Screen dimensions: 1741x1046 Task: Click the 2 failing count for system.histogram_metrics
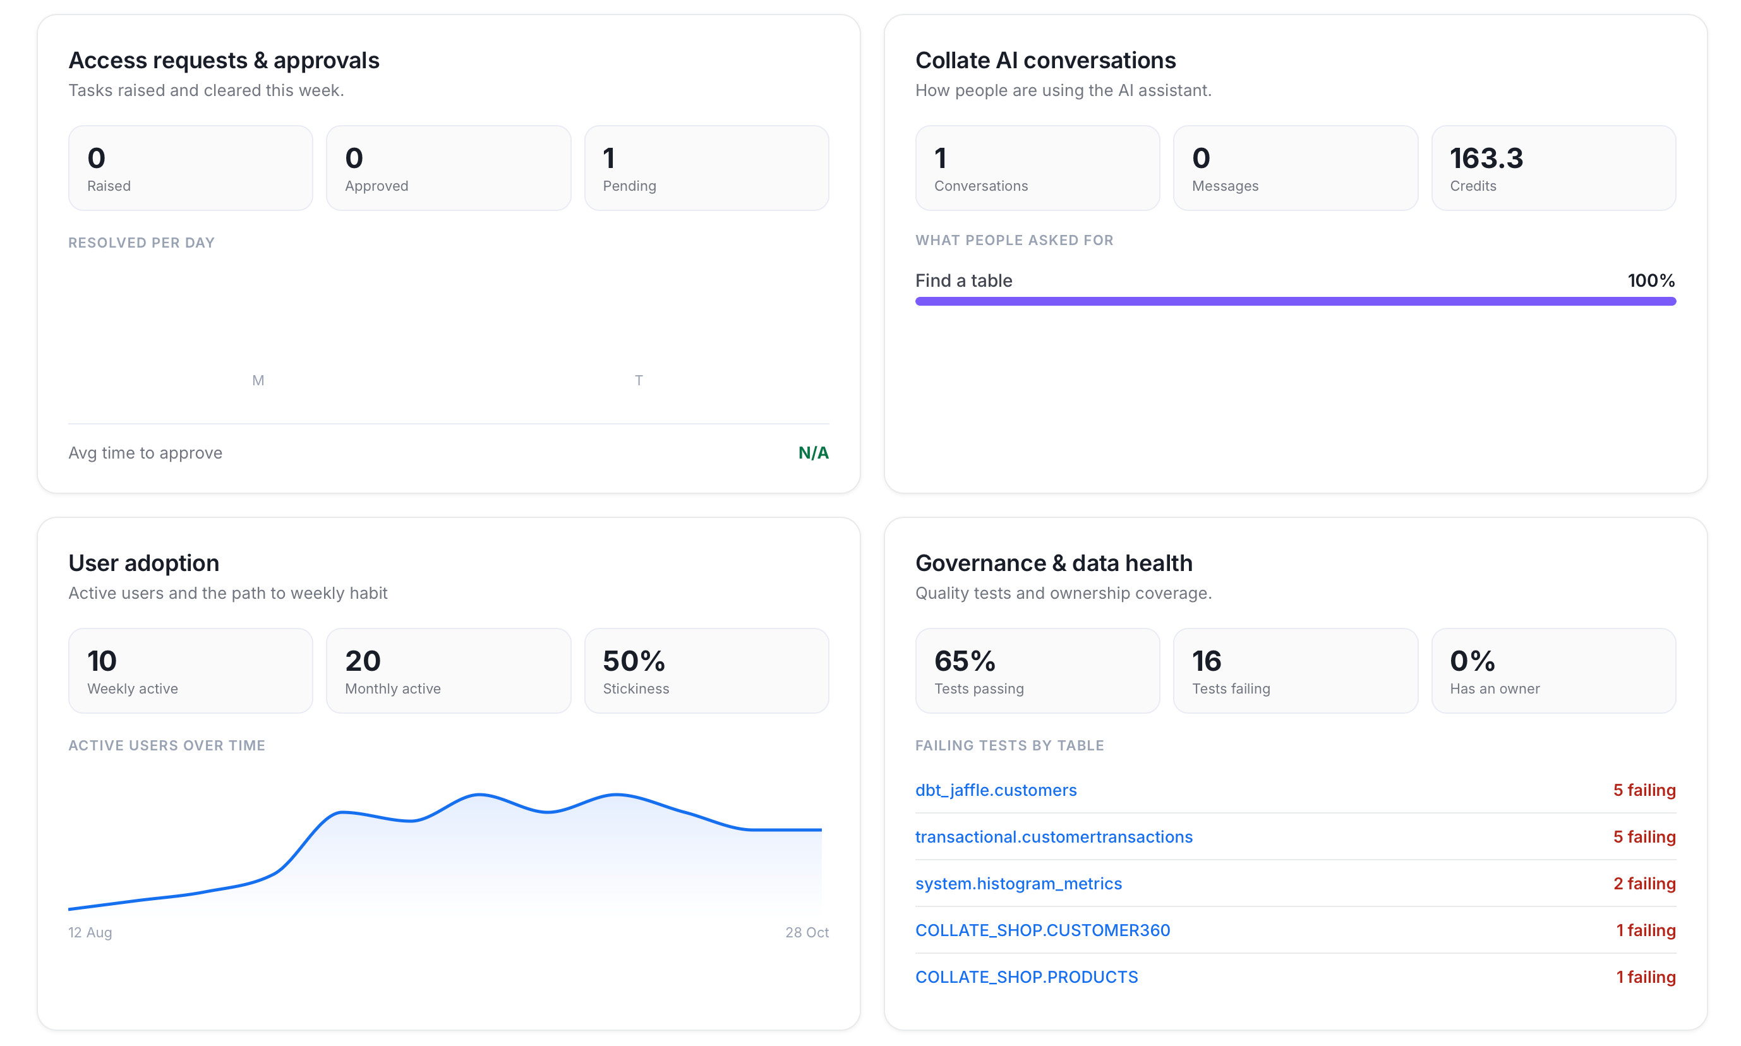1644,883
